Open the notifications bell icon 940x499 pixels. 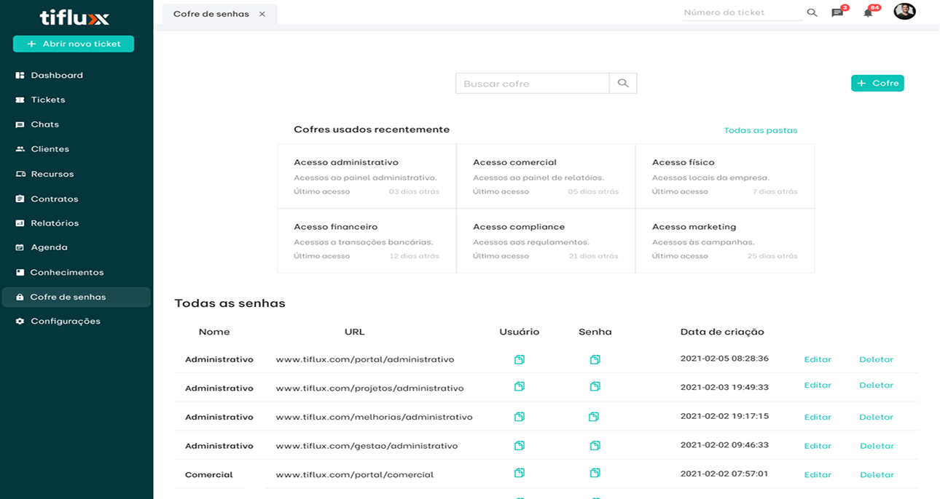868,13
